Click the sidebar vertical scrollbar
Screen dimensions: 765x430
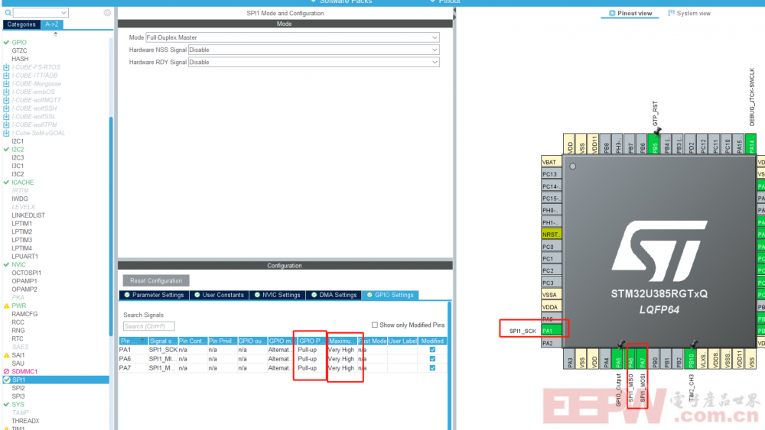coord(111,226)
